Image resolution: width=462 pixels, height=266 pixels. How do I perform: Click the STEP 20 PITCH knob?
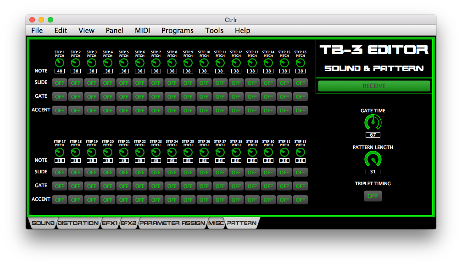(107, 151)
